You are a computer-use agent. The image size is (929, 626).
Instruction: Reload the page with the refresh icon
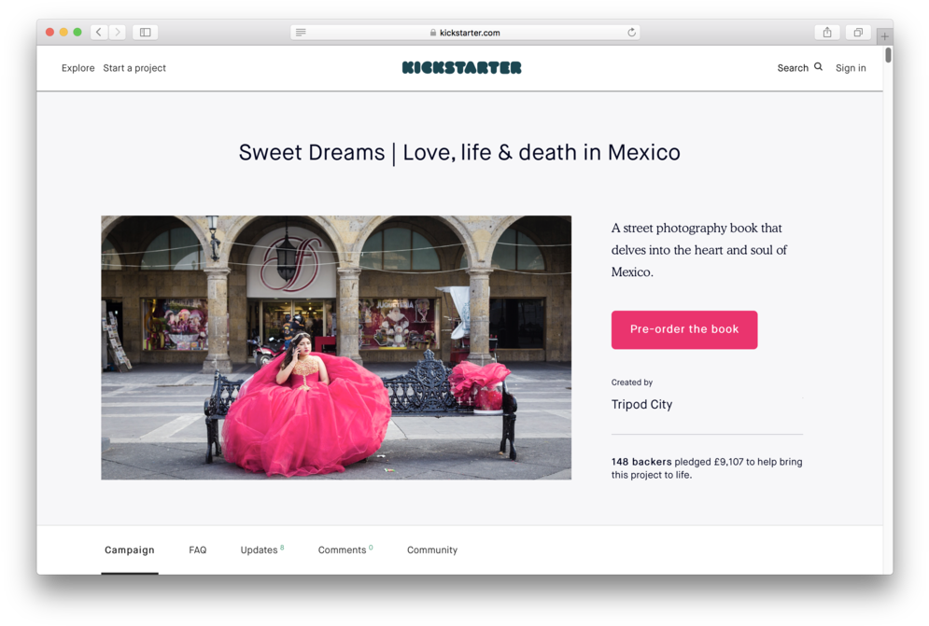pyautogui.click(x=631, y=31)
